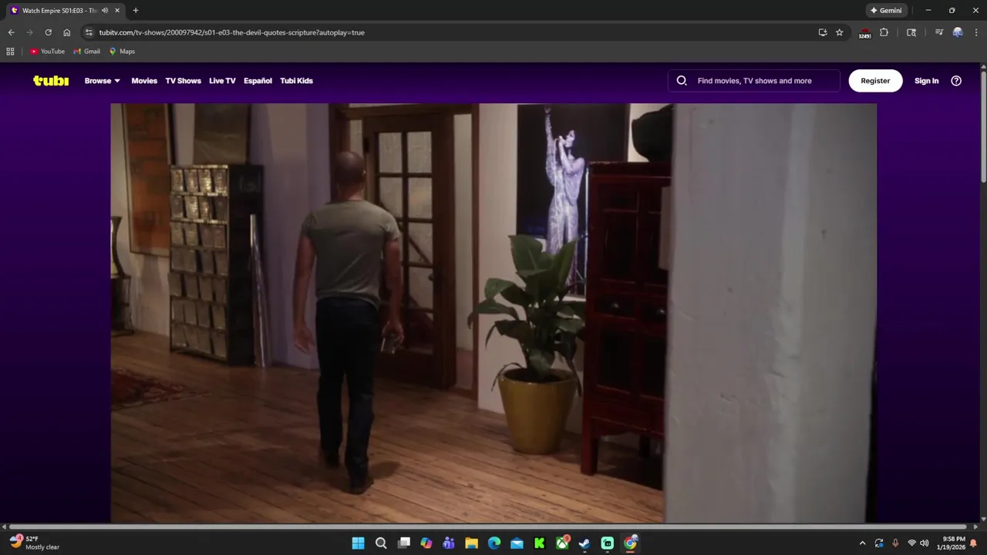Launch Microsoft Edge from the taskbar
The width and height of the screenshot is (987, 555).
(494, 543)
